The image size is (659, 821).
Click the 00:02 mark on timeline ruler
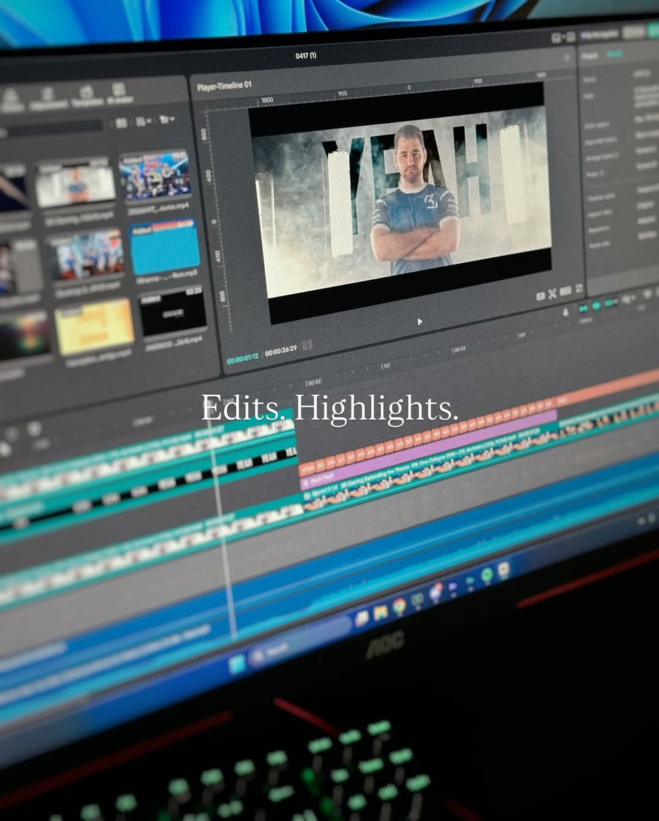313,382
